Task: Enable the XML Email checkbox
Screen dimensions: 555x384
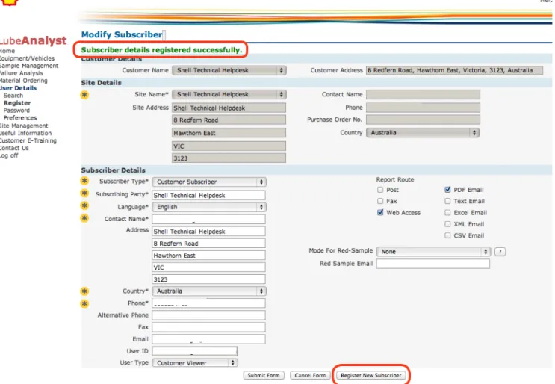Action: pos(447,224)
